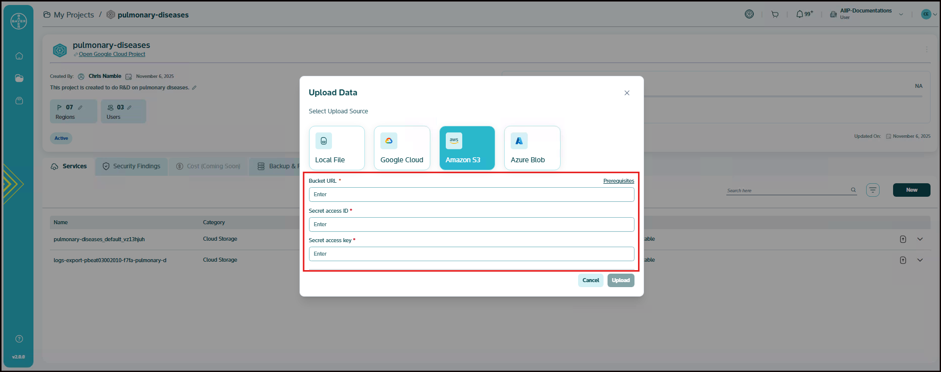Viewport: 941px width, 372px height.
Task: Expand the AIIP-Documentations workspace dropdown
Action: coord(901,14)
